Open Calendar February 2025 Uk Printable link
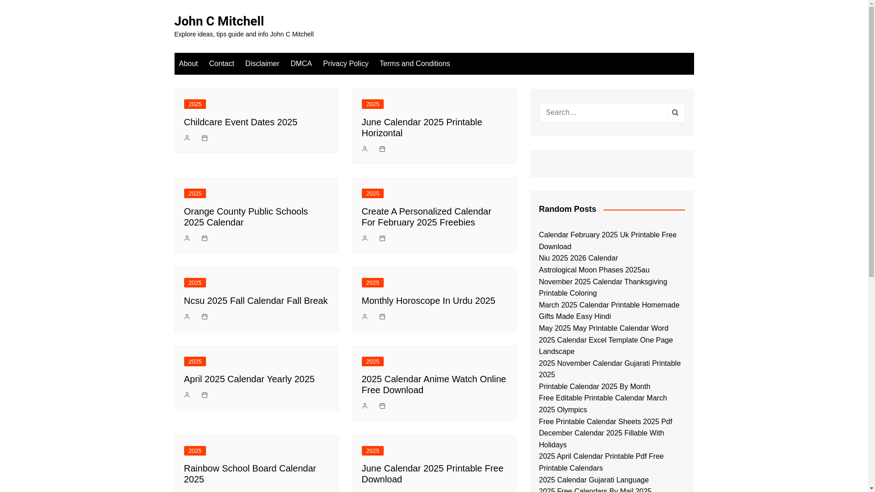875x492 pixels. (x=607, y=241)
